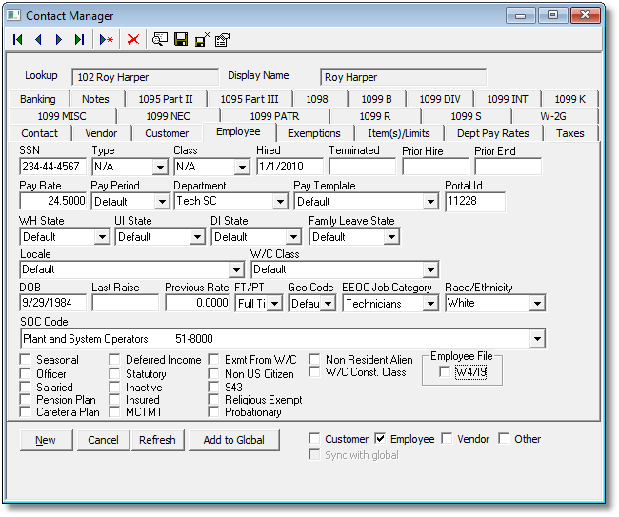
Task: Expand the Class dropdown
Action: coord(242,167)
